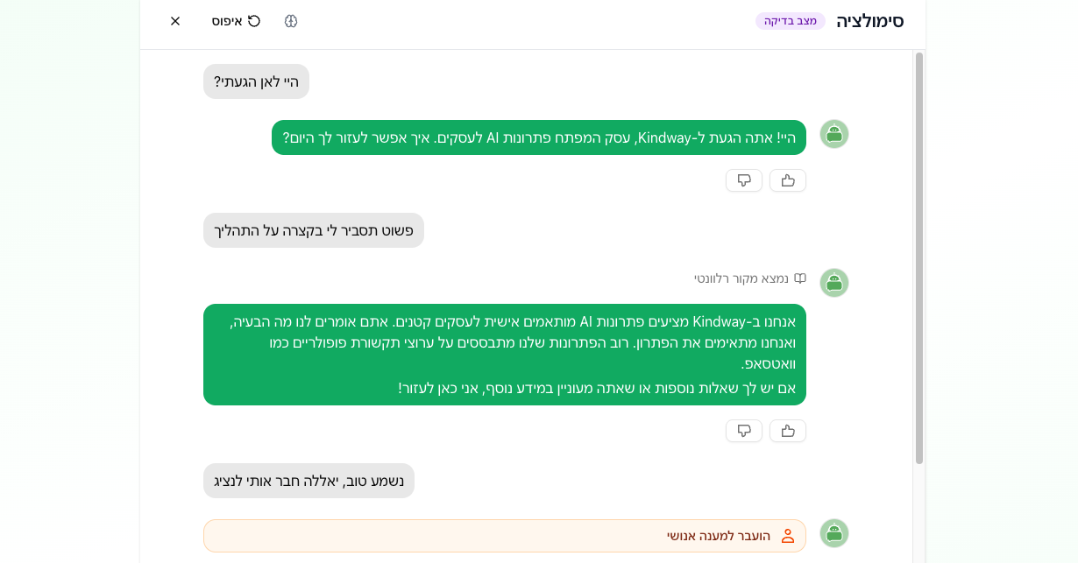Screen dimensions: 1078x563
Task: Thumbs down the AI solutions explanation reply
Action: tap(744, 431)
